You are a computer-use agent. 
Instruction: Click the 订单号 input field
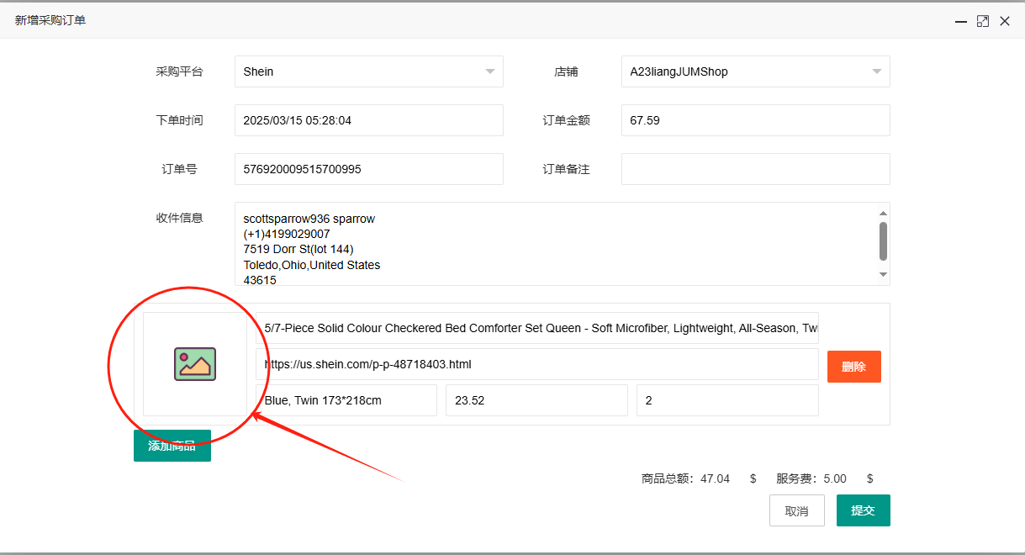click(x=368, y=169)
